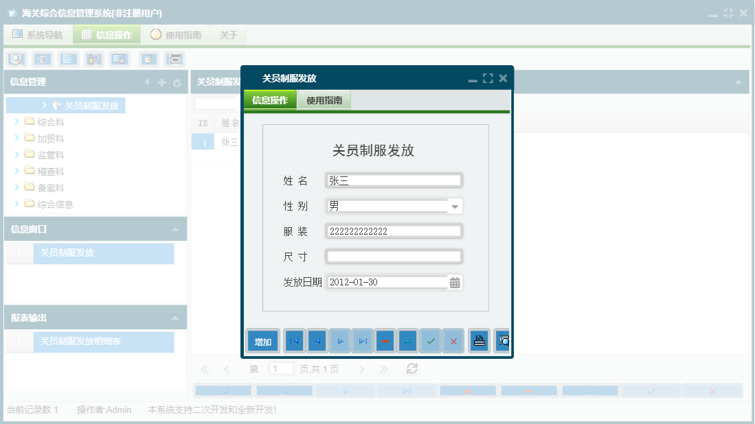Viewport: 755px width, 424px height.
Task: Select the search/query tool in the toolbar
Action: pos(15,59)
